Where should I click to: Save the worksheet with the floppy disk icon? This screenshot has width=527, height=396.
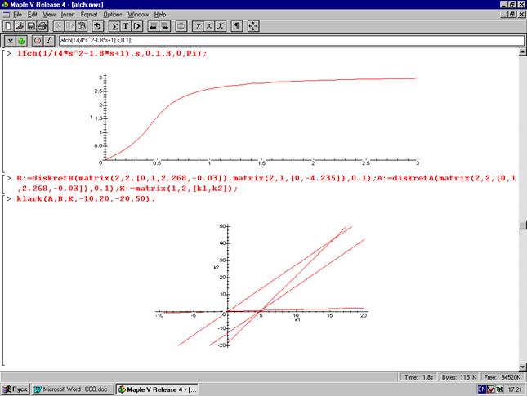(31, 26)
